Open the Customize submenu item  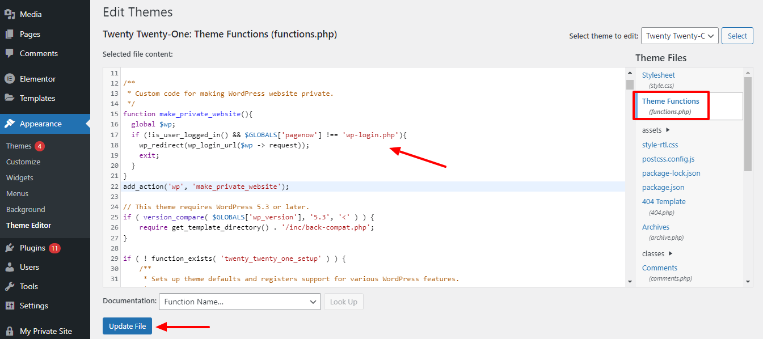[x=23, y=162]
